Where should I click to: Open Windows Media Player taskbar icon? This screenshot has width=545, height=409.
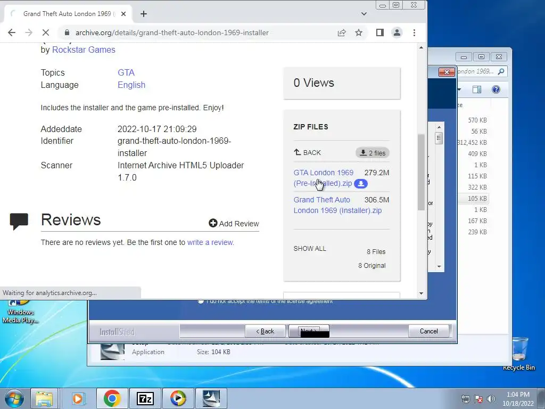(x=78, y=398)
